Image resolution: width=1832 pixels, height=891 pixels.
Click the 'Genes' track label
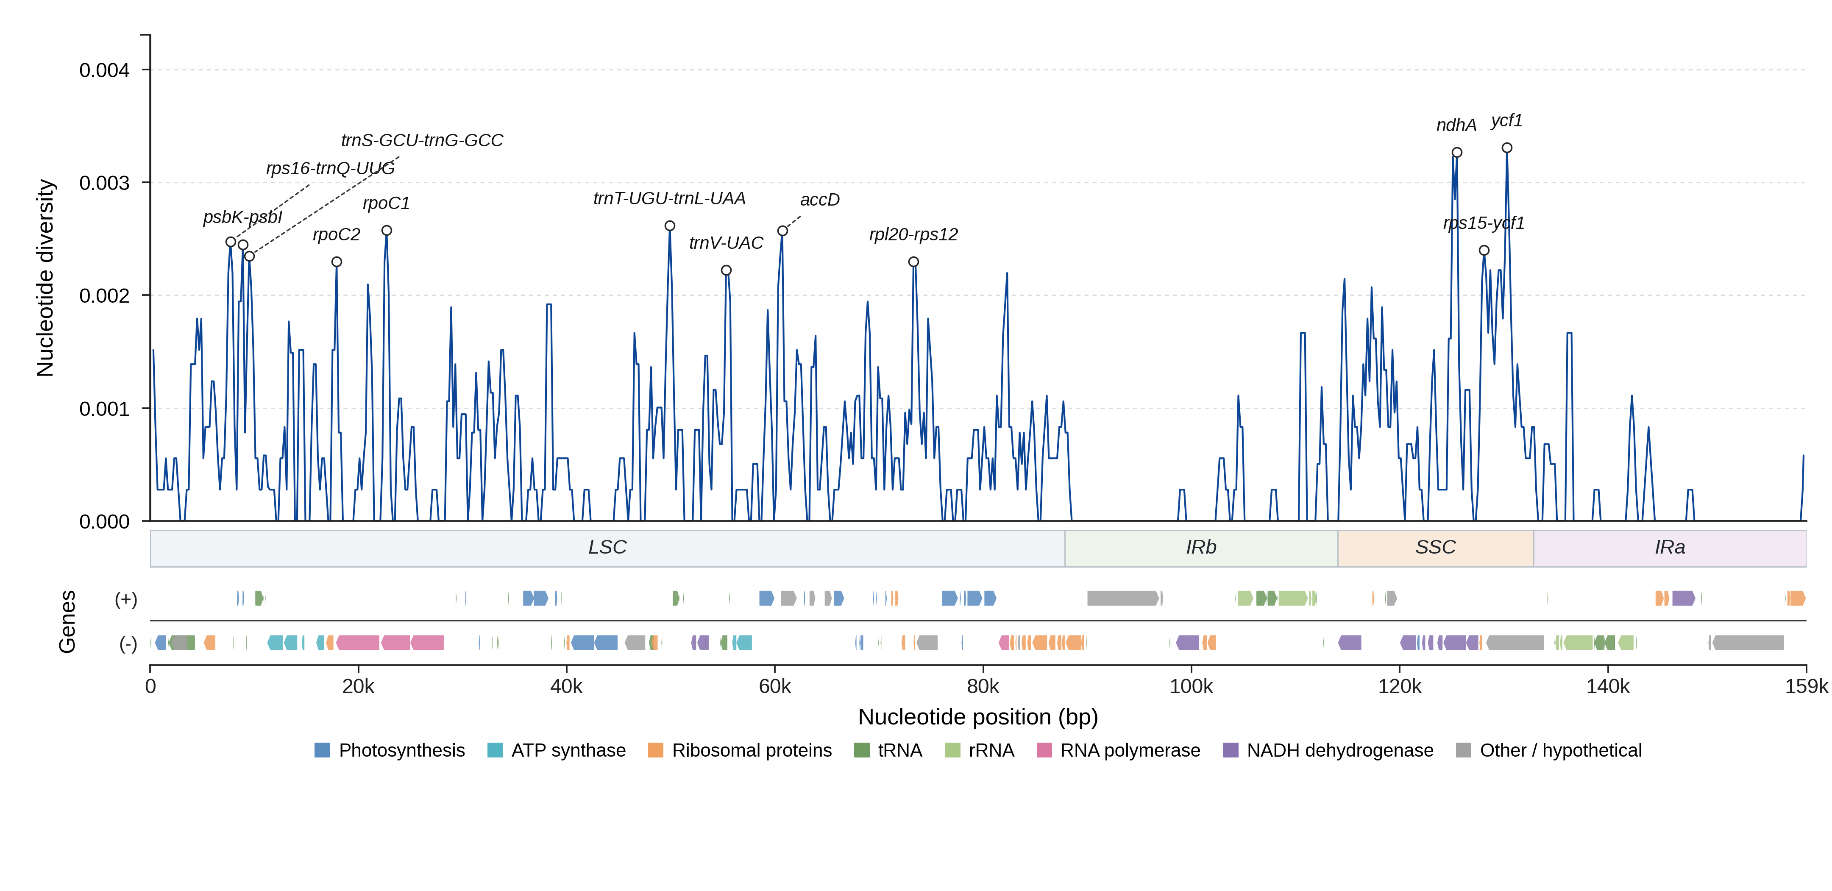coord(67,621)
